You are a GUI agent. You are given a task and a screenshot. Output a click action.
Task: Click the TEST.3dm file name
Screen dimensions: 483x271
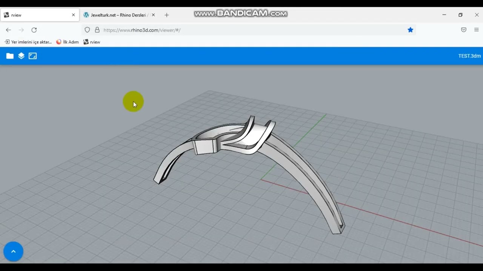click(469, 56)
